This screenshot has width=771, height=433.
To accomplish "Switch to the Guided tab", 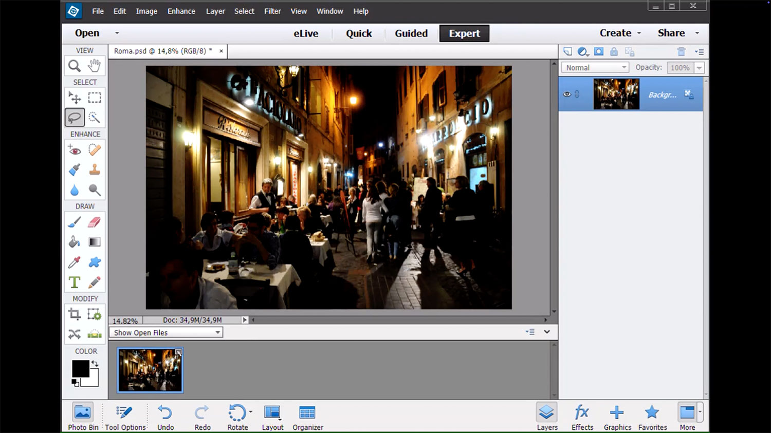I will tap(411, 33).
